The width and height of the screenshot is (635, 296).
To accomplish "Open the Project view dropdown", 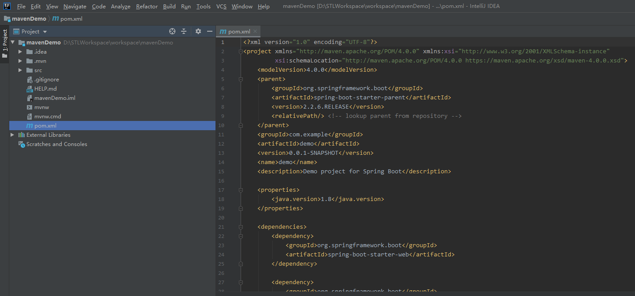I will [x=45, y=32].
